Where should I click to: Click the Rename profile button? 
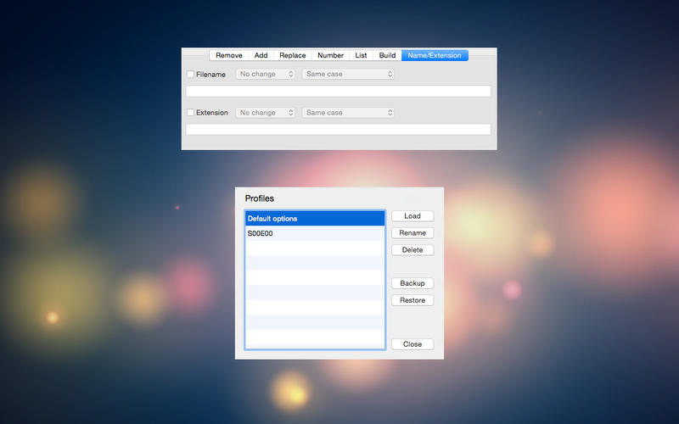(x=412, y=233)
